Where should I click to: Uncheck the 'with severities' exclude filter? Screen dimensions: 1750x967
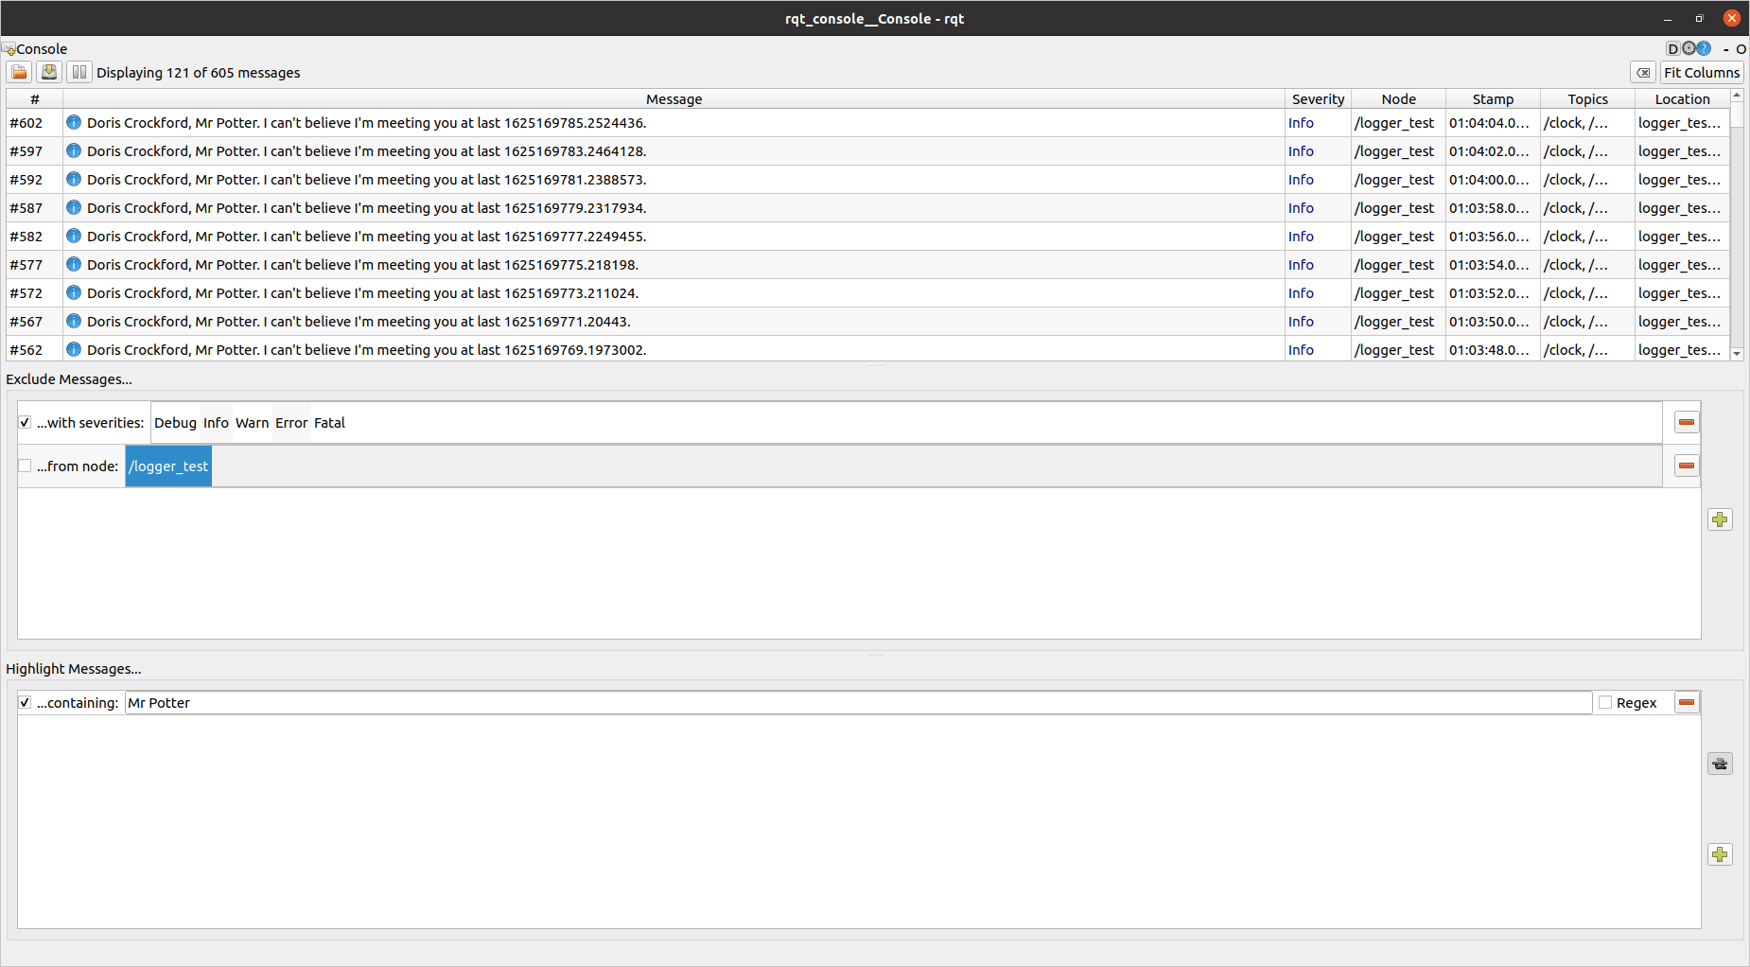[26, 423]
